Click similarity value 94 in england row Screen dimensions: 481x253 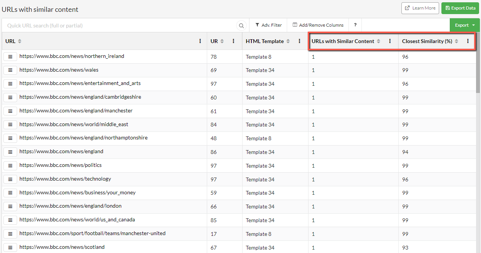tap(405, 152)
